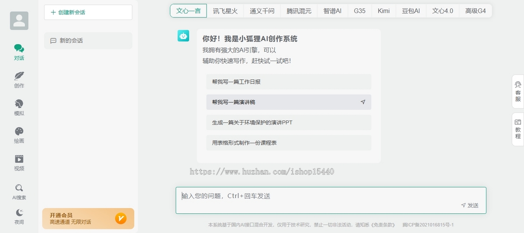
Task: Open the 冀ICP备2021016815号-1 link
Action: (428, 225)
